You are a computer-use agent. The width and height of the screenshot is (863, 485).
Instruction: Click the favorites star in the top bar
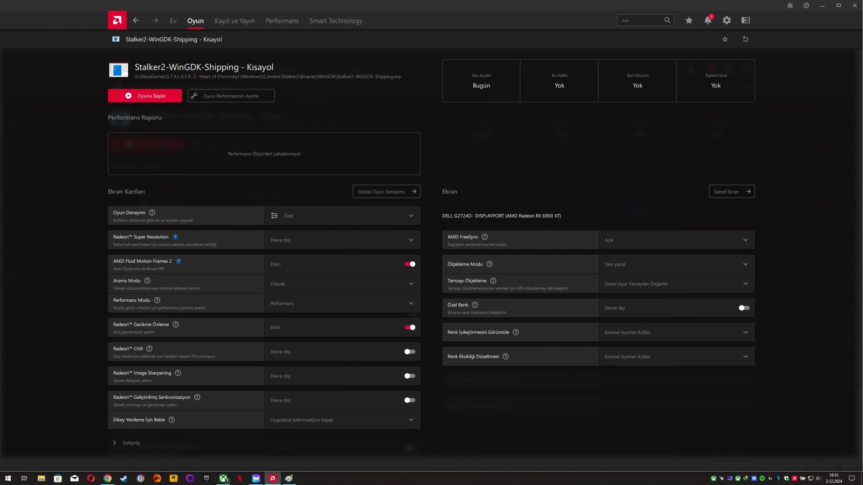(x=689, y=20)
